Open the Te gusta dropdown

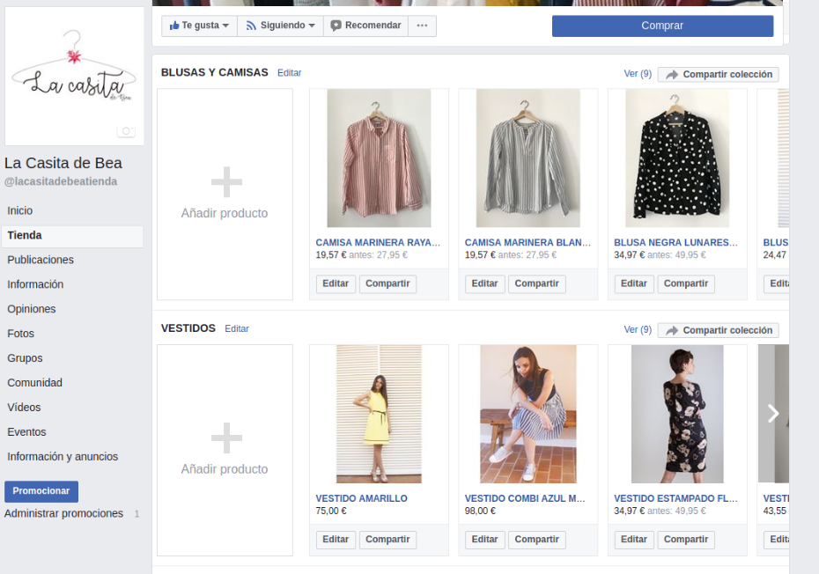(200, 26)
